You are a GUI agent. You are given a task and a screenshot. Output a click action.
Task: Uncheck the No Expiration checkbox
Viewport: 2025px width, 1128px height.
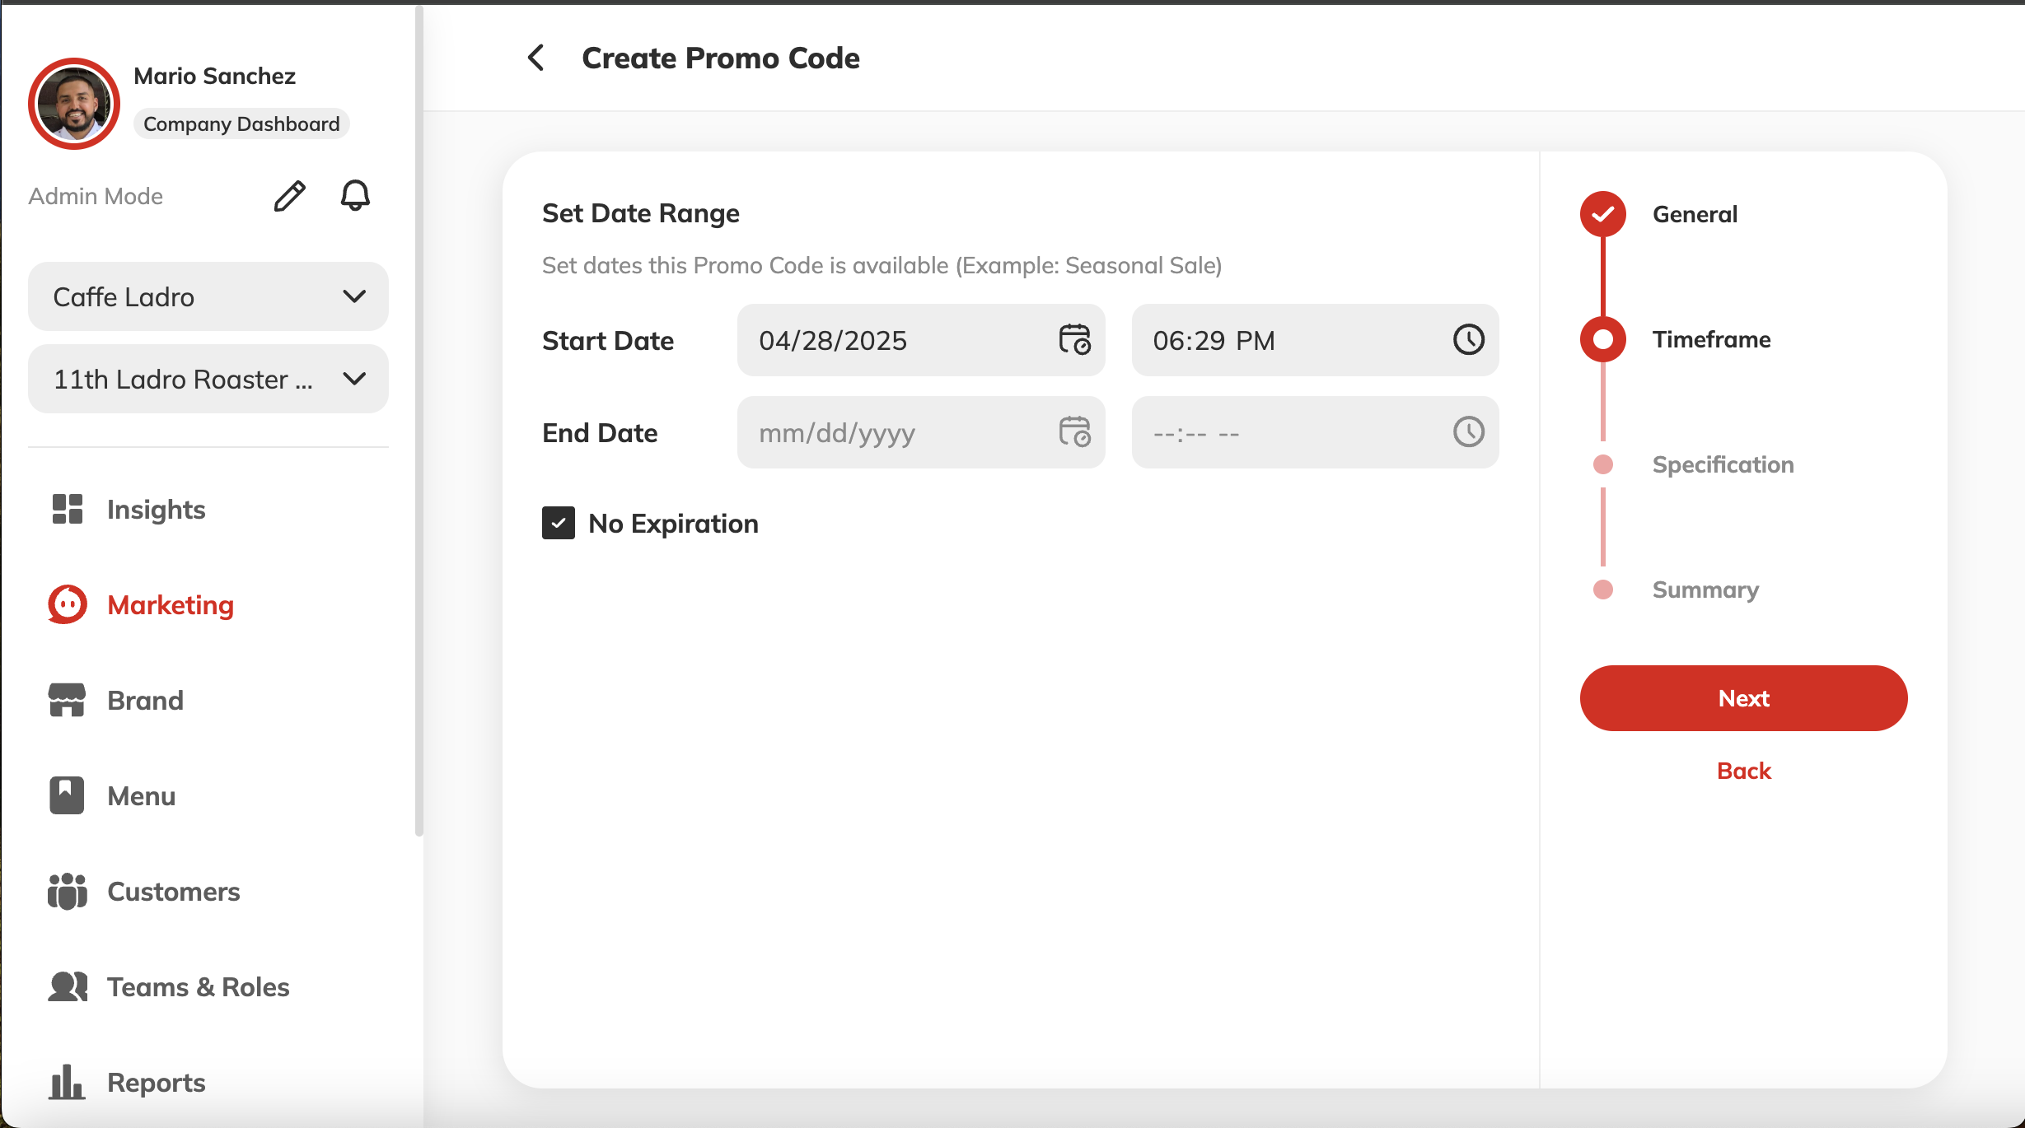coord(558,523)
